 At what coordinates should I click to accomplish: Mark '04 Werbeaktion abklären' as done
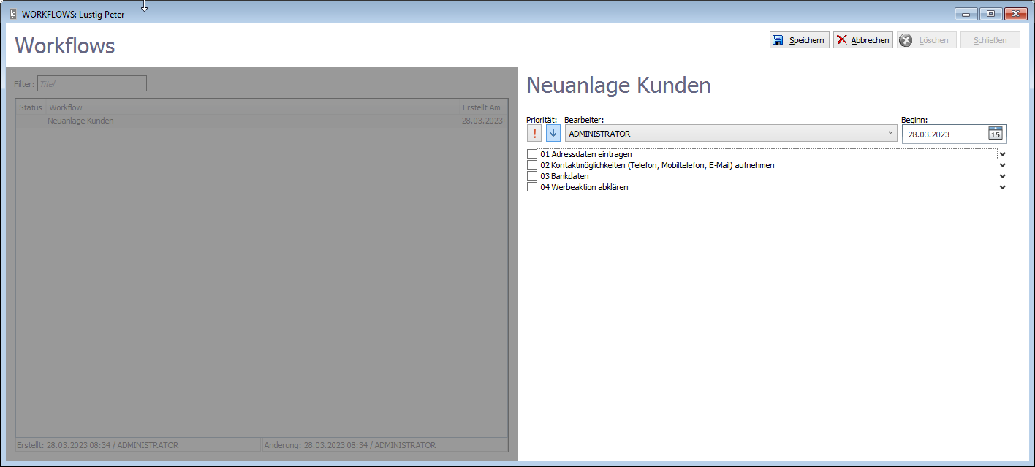point(532,187)
